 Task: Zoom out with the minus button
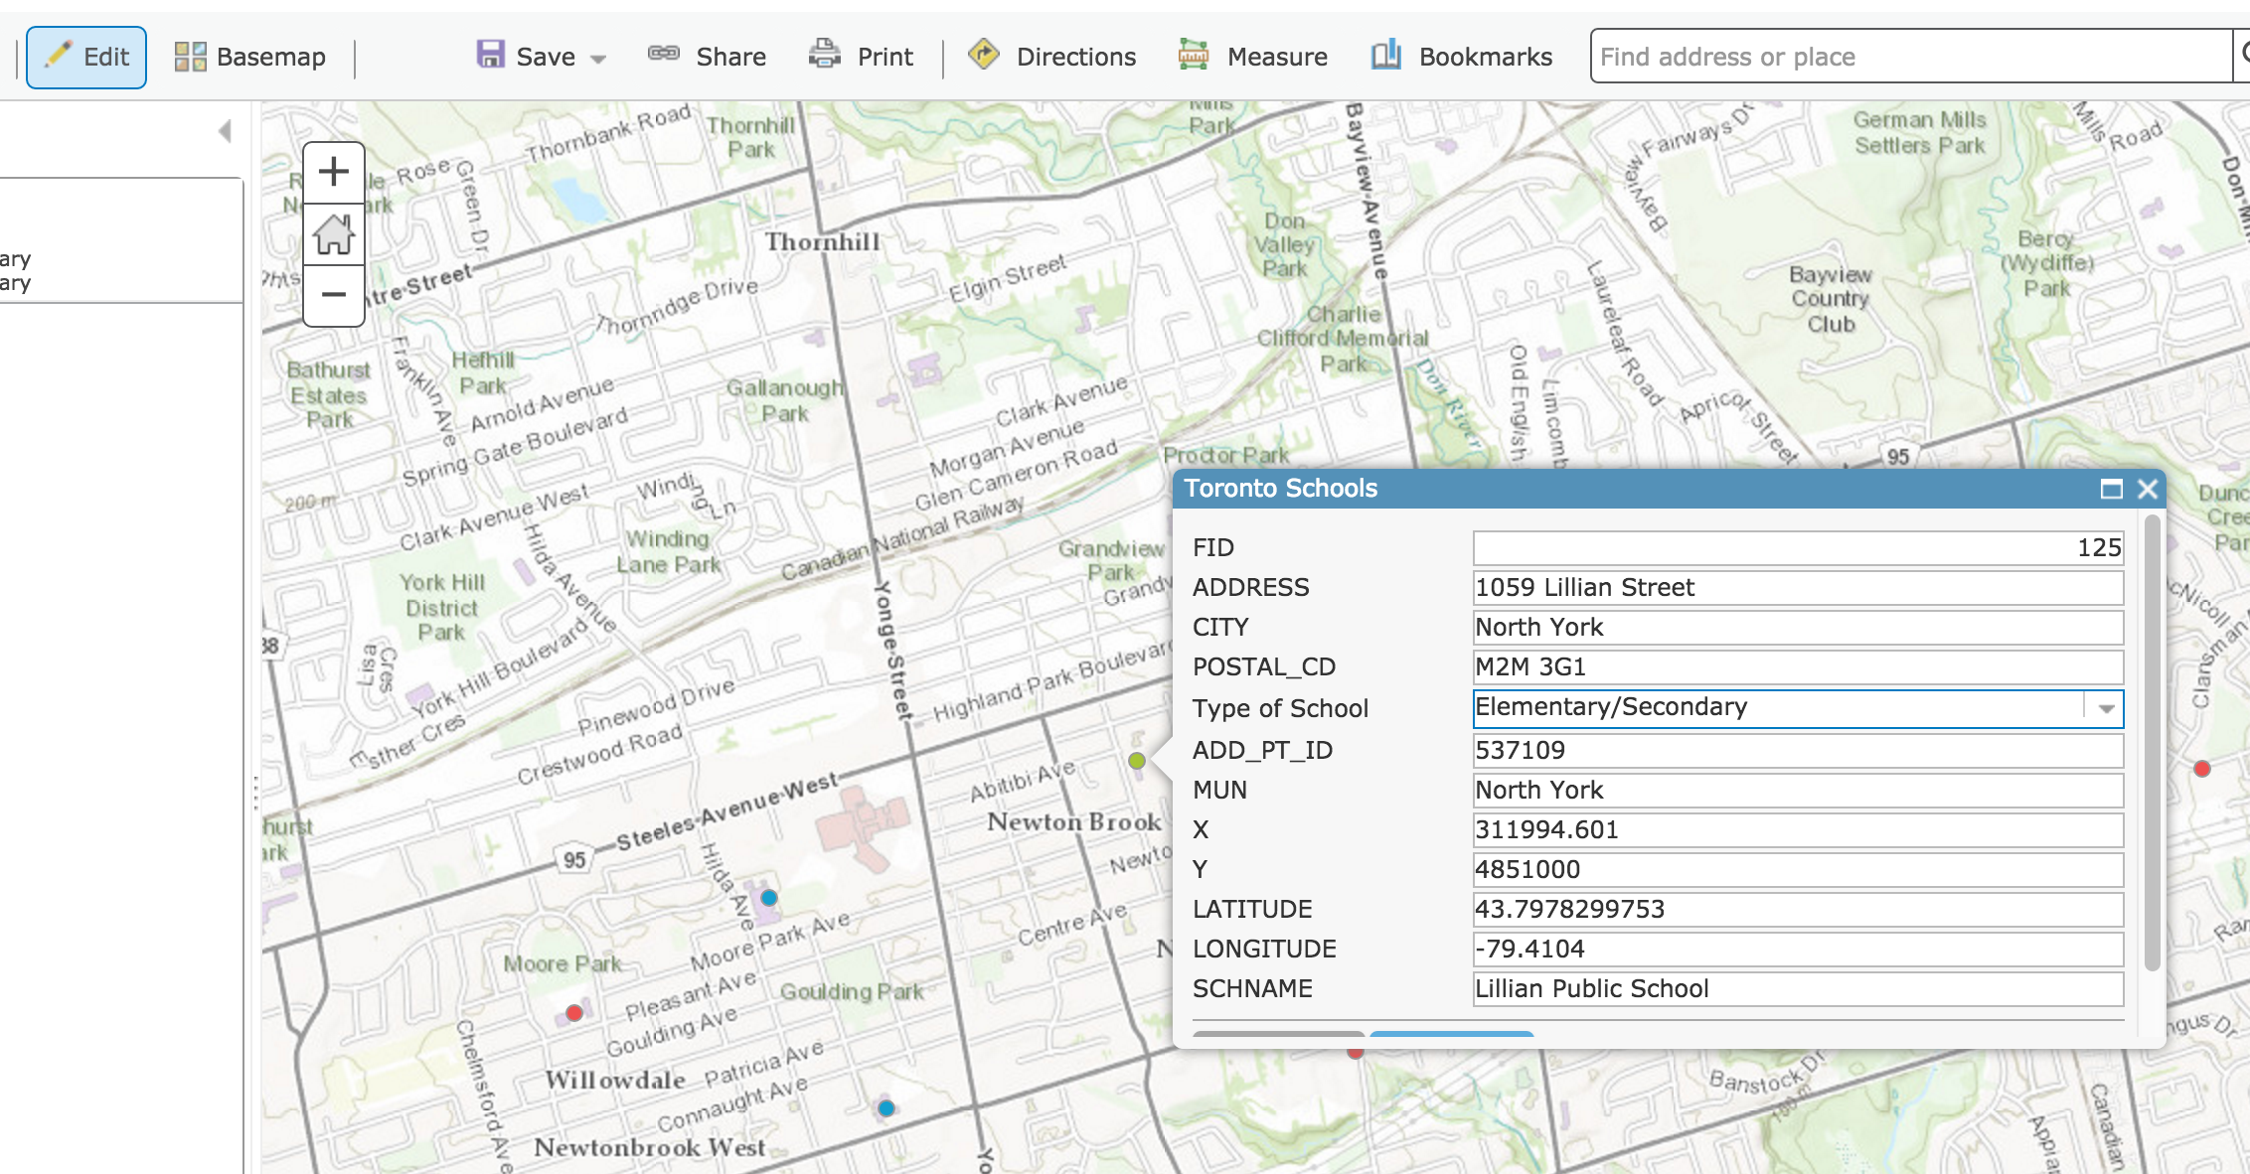[x=334, y=295]
